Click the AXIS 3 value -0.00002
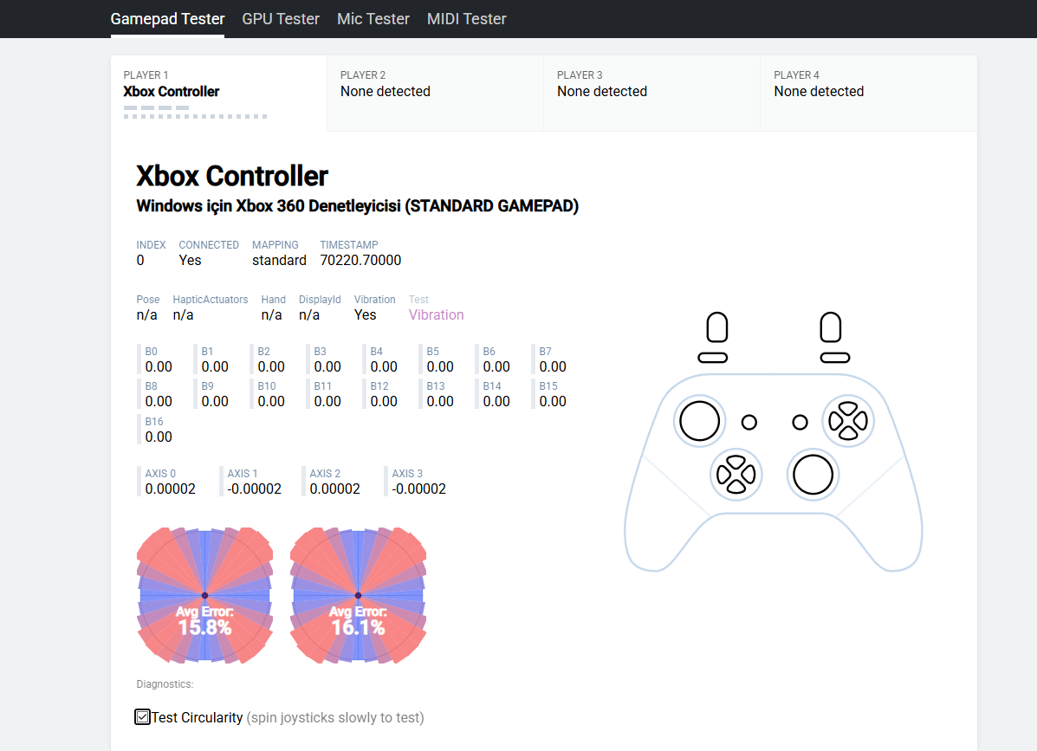This screenshot has width=1037, height=751. [419, 489]
